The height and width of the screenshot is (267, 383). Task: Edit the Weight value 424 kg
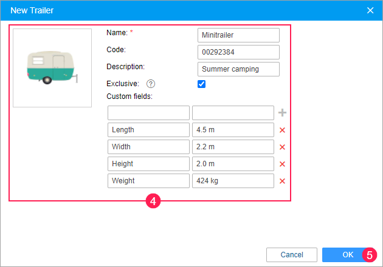pos(233,181)
